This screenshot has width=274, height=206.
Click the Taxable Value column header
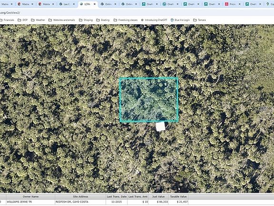(x=178, y=197)
